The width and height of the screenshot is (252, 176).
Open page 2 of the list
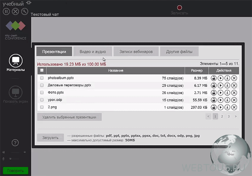(x=222, y=116)
